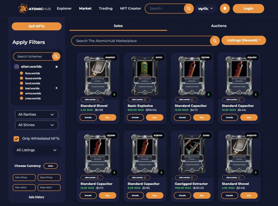Click Buy on Gasrigged Extractor
Image resolution: width=278 pixels, height=206 pixels.
202,195
